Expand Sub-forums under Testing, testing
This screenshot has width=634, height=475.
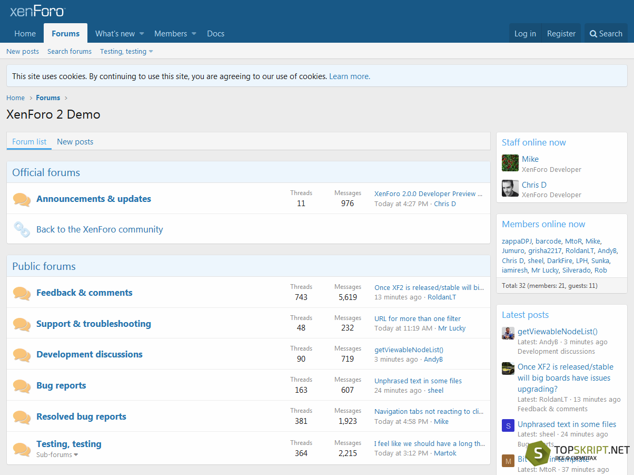coord(57,454)
